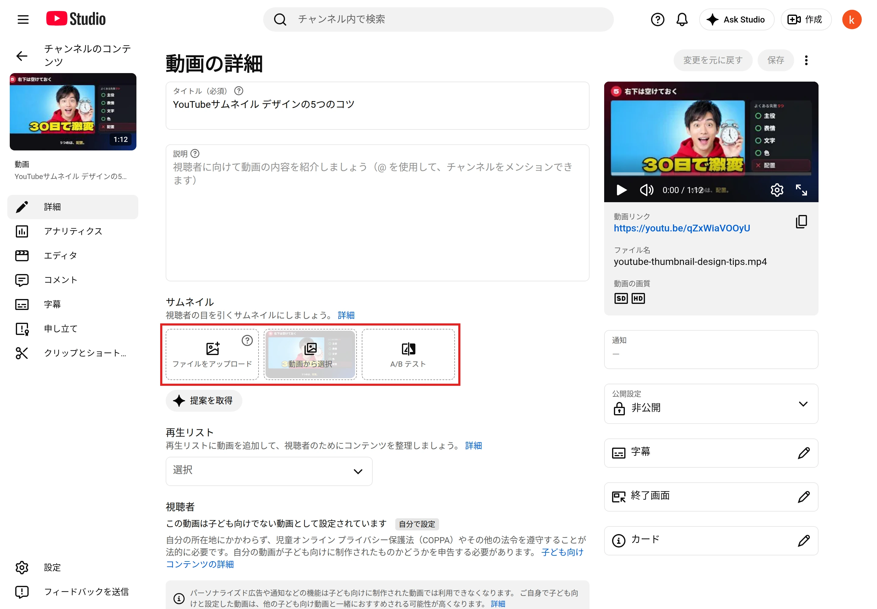The height and width of the screenshot is (609, 877).
Task: Open アナリティクス in the sidebar
Action: [72, 231]
